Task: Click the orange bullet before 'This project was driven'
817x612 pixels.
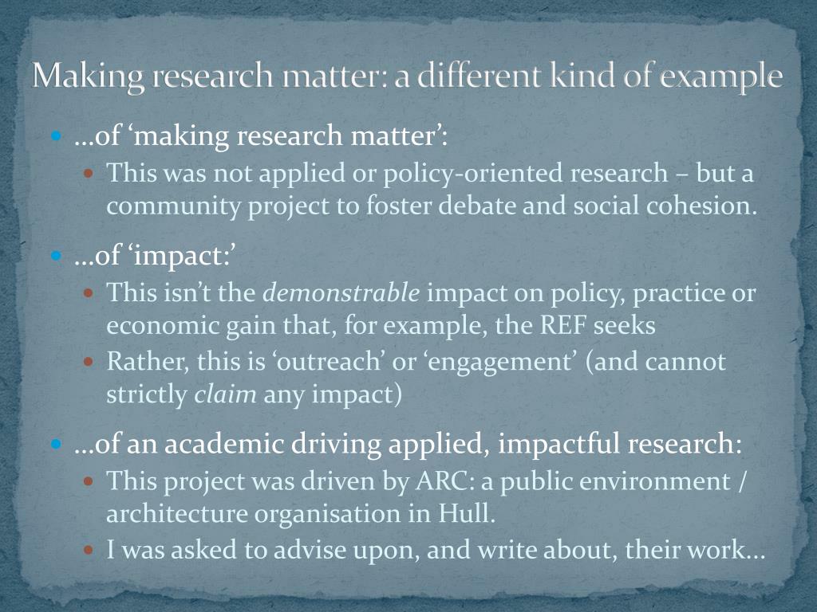Action: (x=89, y=481)
